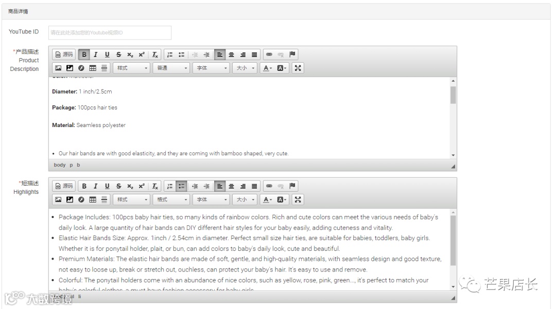Align left in Product Description editor
Image resolution: width=556 pixels, height=309 pixels.
[220, 54]
